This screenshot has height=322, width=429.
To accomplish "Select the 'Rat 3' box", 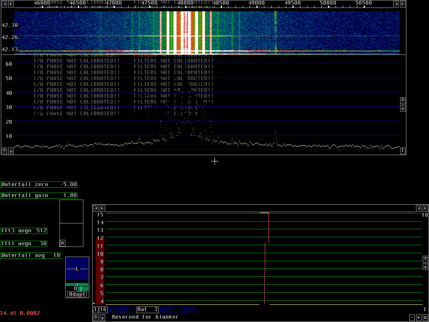I will [147, 310].
